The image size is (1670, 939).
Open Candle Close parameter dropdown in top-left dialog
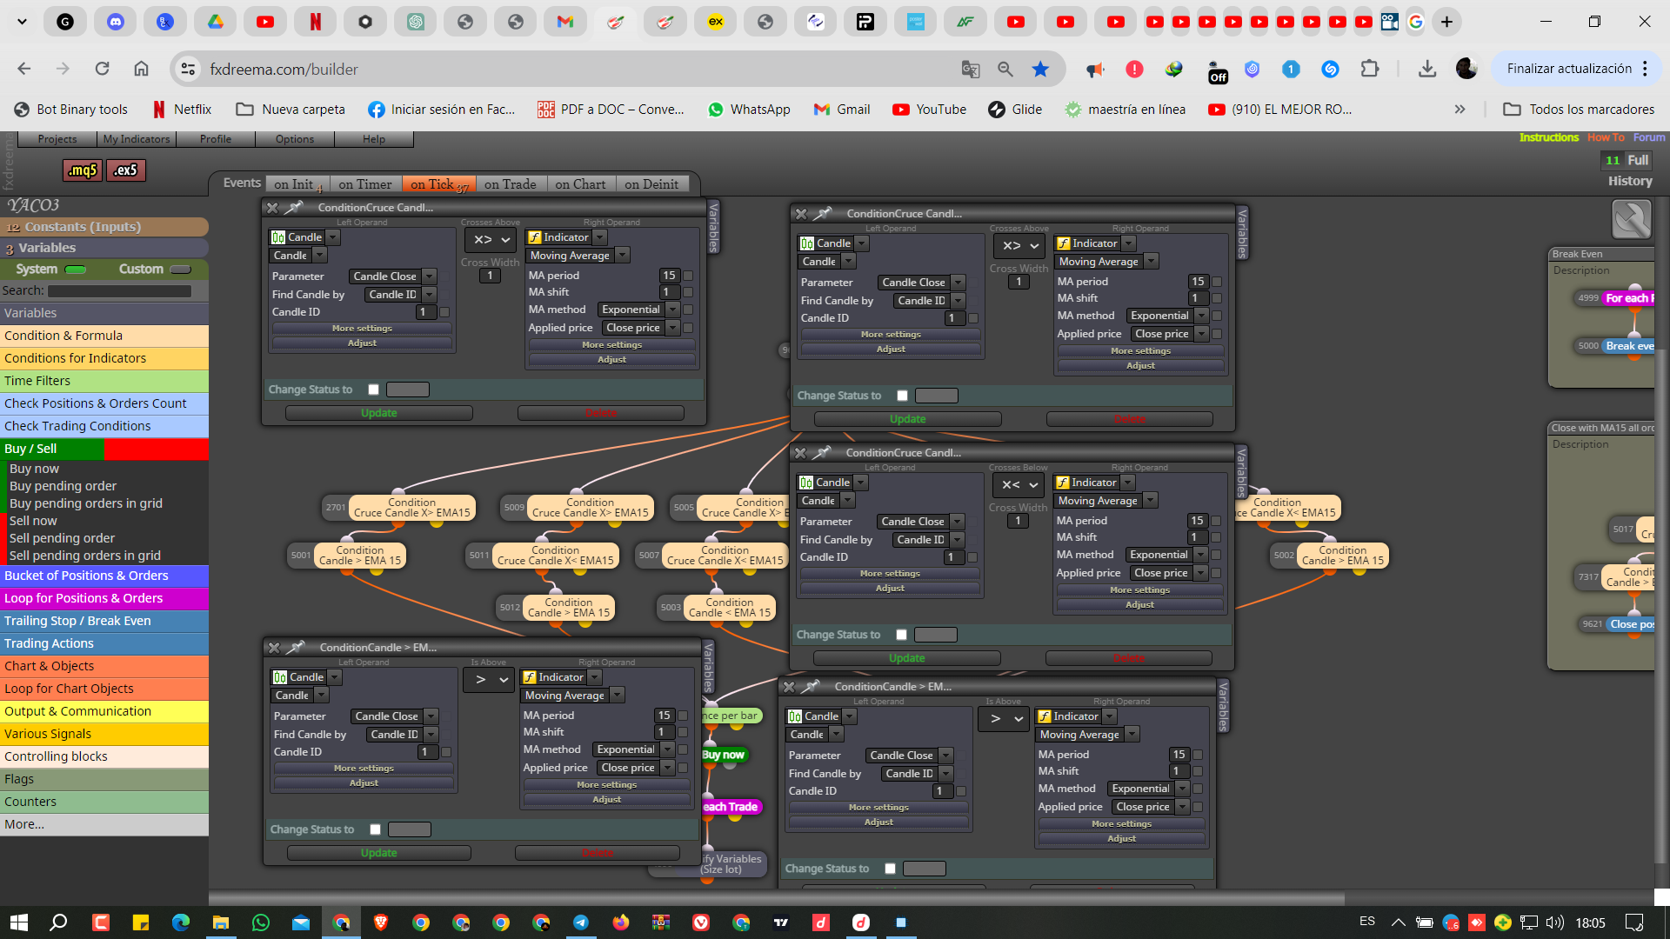point(393,276)
